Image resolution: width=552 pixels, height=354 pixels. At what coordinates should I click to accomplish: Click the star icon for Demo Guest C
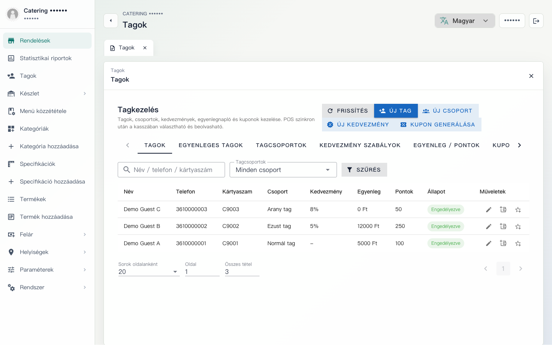518,210
